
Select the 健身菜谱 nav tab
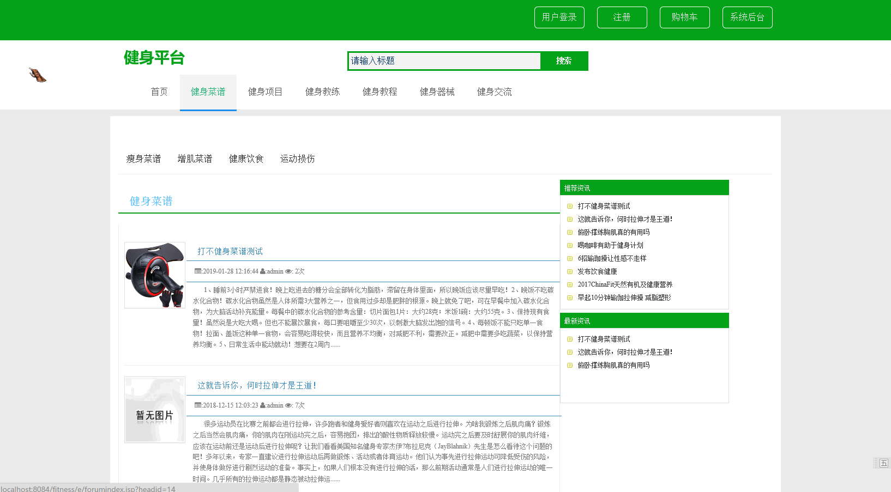(208, 92)
